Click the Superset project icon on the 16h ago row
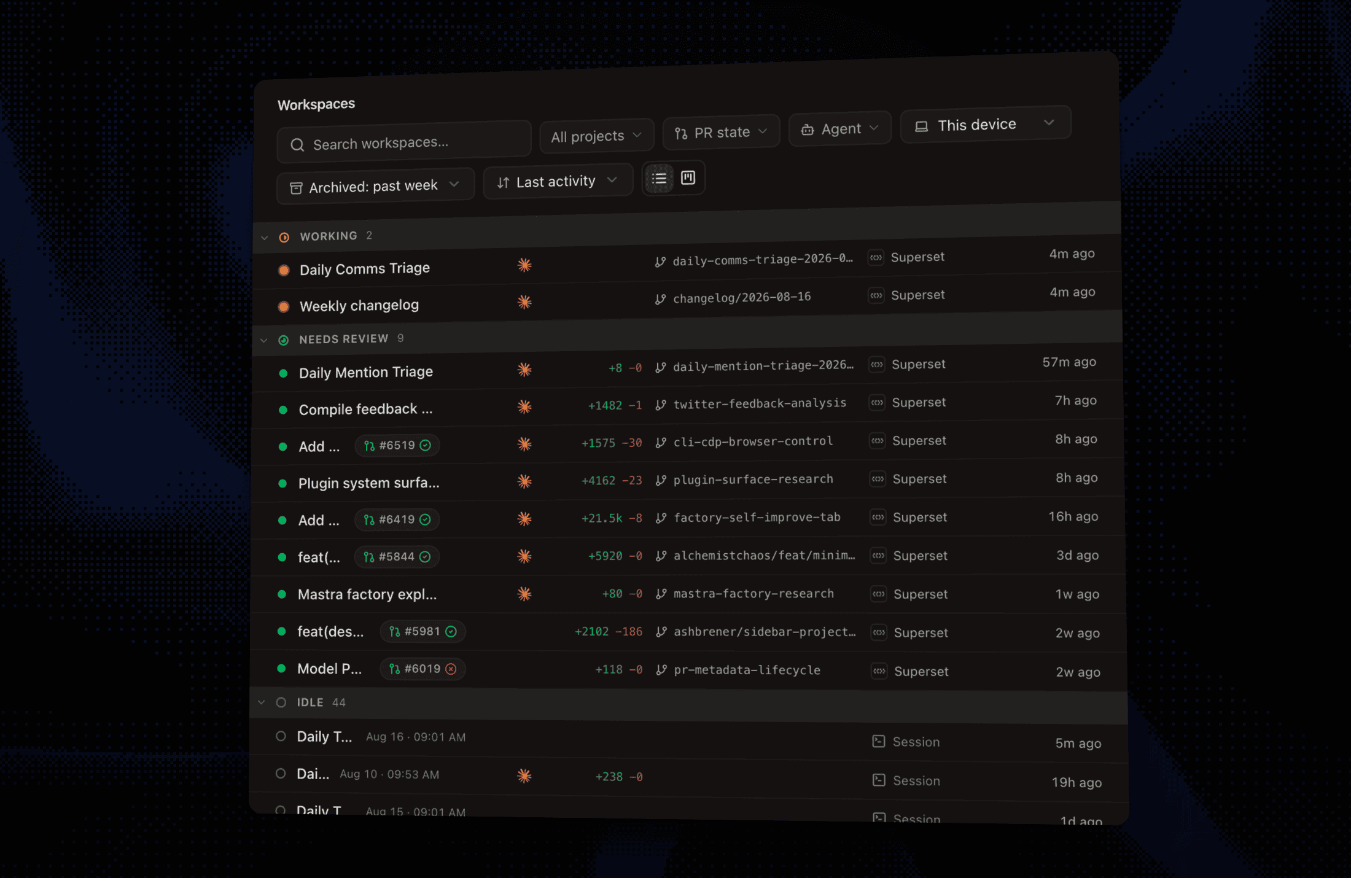This screenshot has width=1351, height=878. [878, 518]
